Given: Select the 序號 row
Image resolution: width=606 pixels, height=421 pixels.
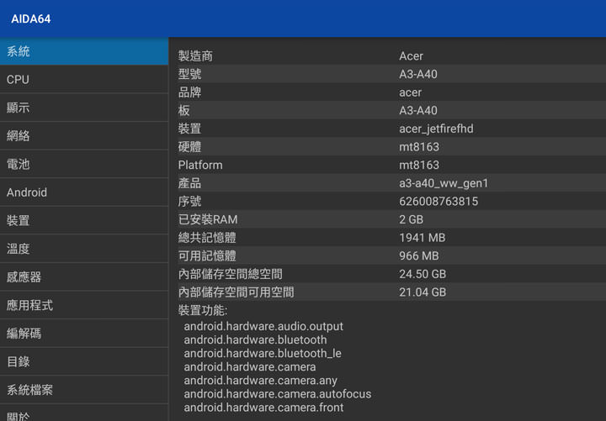Looking at the screenshot, I should pos(387,202).
